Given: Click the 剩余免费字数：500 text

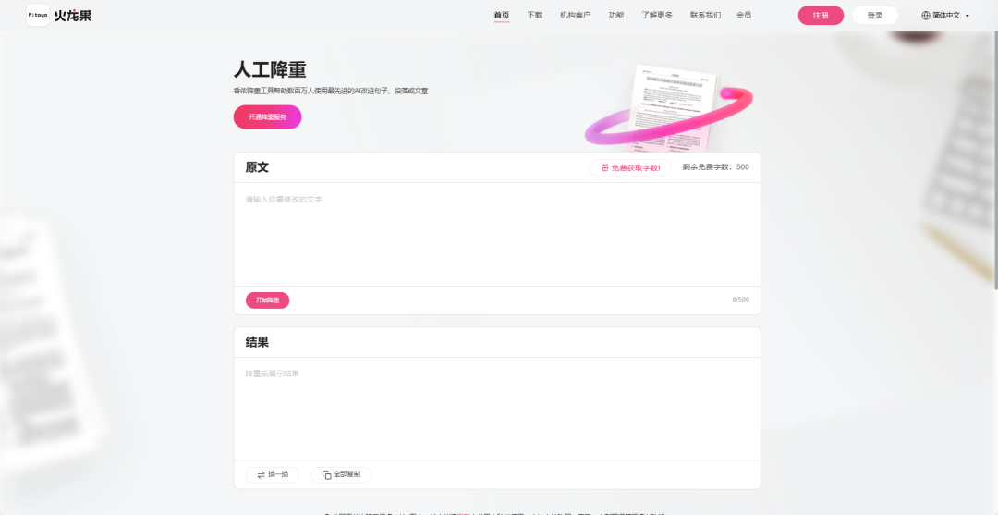Looking at the screenshot, I should [715, 167].
